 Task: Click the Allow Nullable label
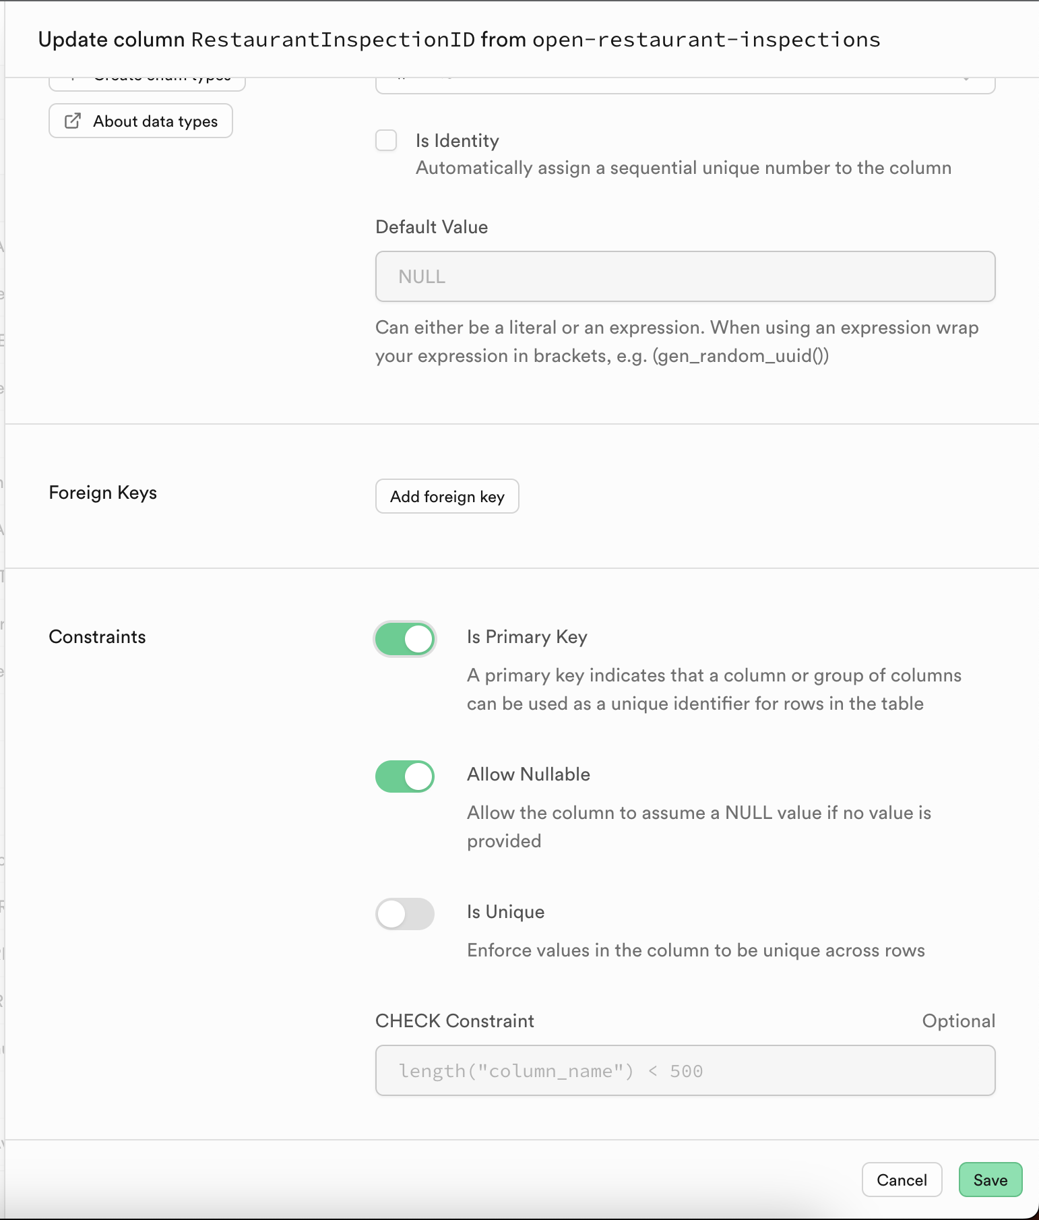[x=528, y=774]
